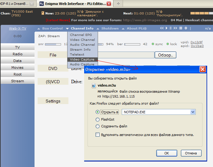213x167 pixels.
Task: Switch to the HDP-R1 и DreamB tab
Action: coord(14,4)
